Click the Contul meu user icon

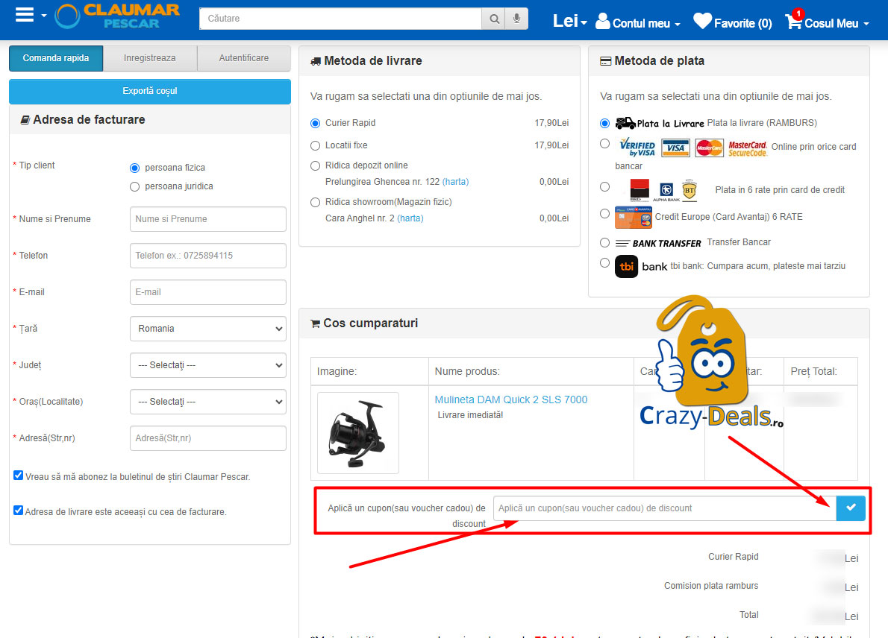click(603, 21)
